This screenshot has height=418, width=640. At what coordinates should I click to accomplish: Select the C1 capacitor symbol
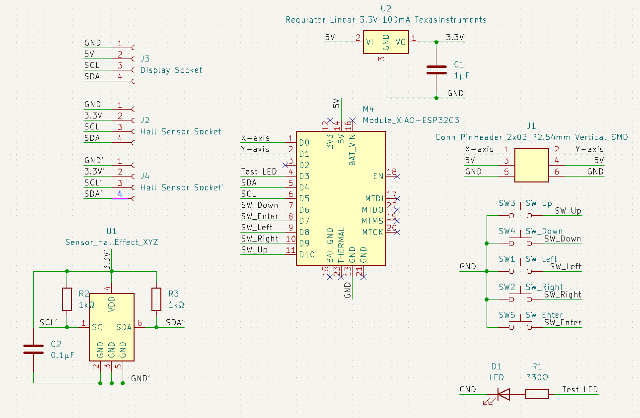pos(436,70)
